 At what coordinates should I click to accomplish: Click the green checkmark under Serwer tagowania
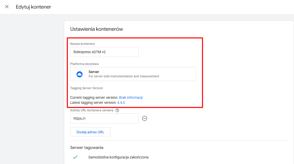(x=75, y=157)
